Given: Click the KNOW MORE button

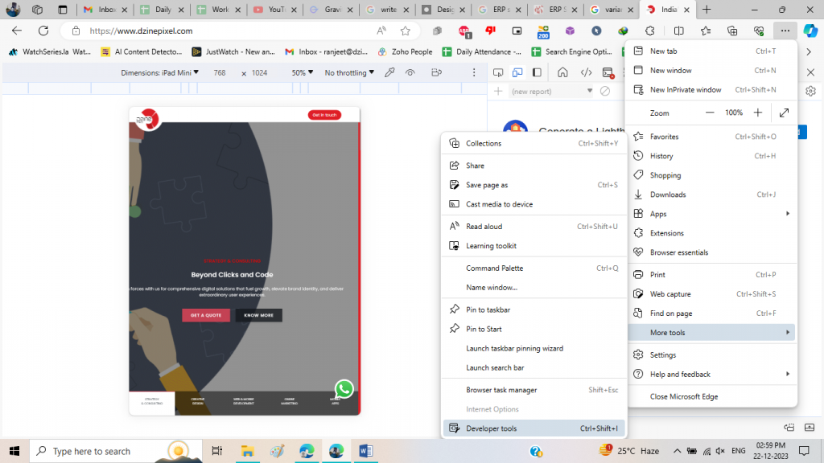Looking at the screenshot, I should [258, 315].
